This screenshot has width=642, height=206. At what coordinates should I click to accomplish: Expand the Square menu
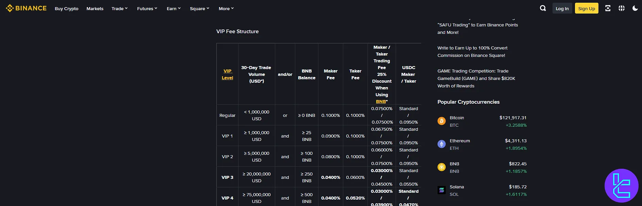(199, 8)
